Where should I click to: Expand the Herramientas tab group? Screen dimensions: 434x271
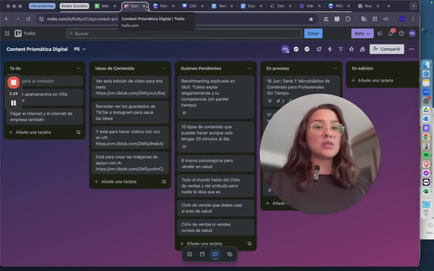click(42, 6)
